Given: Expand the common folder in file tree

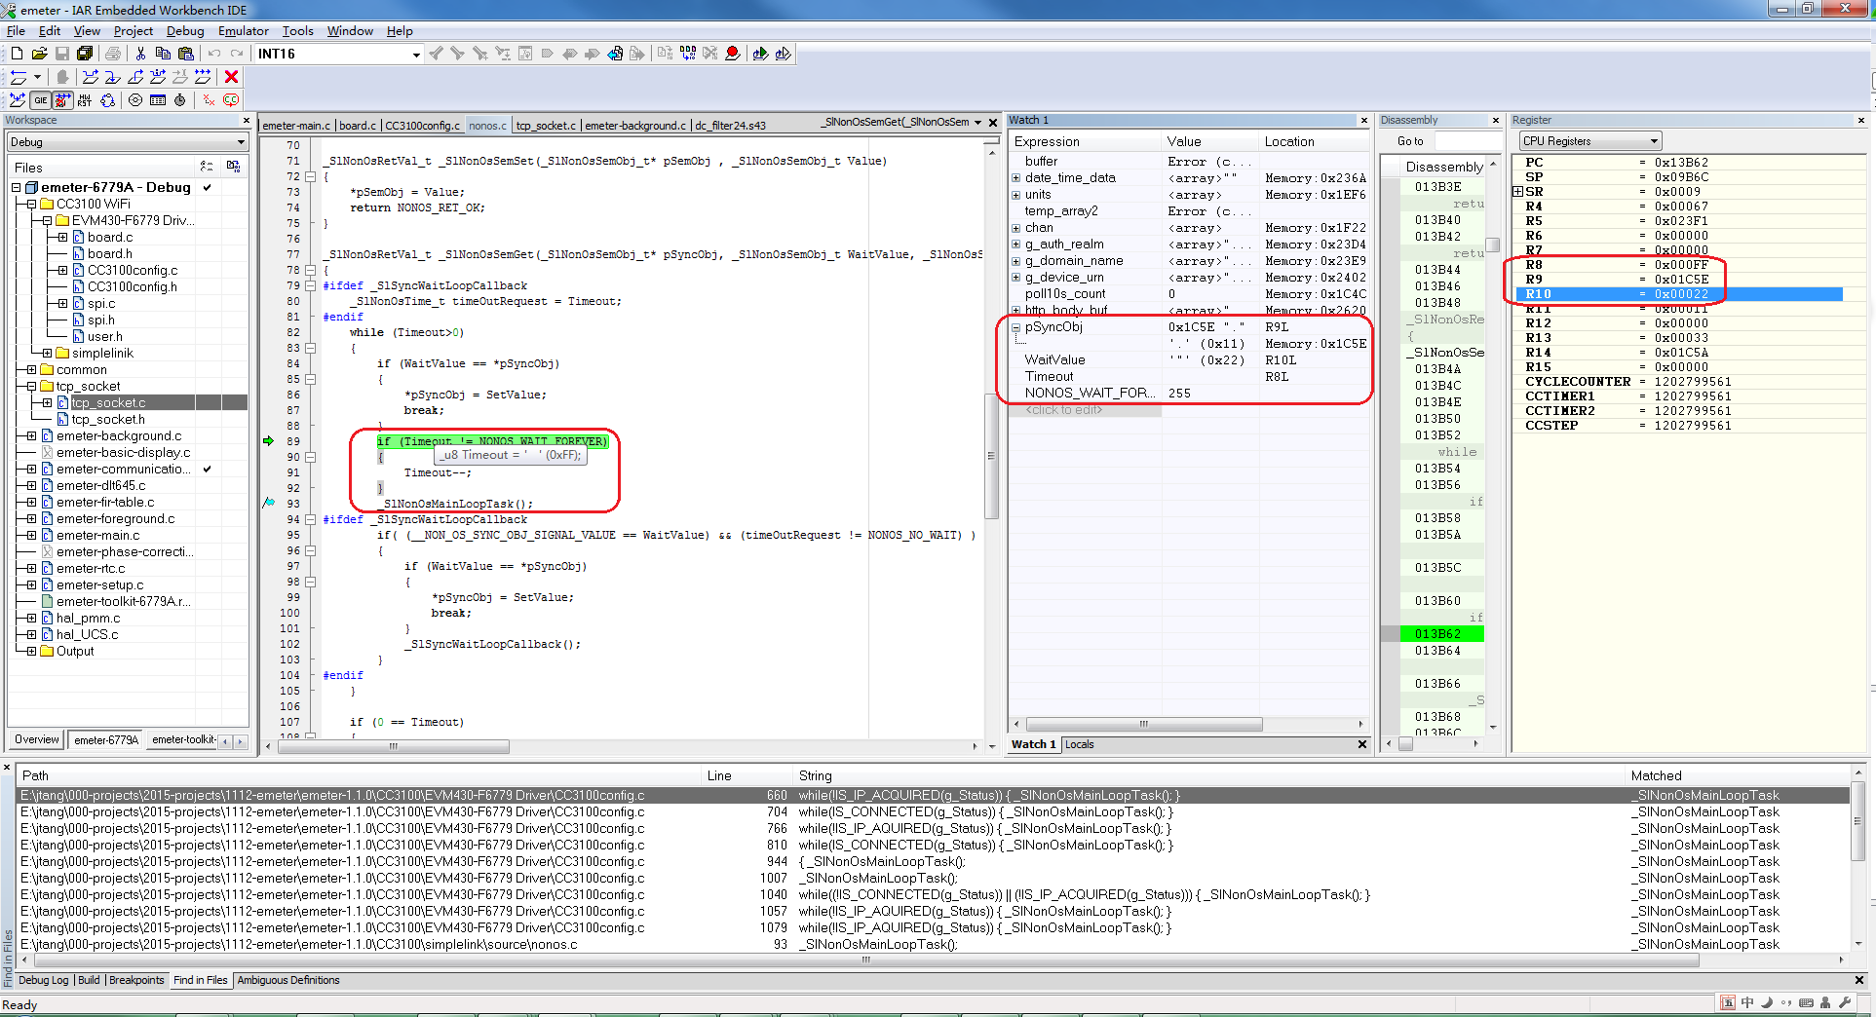Looking at the screenshot, I should coord(31,370).
